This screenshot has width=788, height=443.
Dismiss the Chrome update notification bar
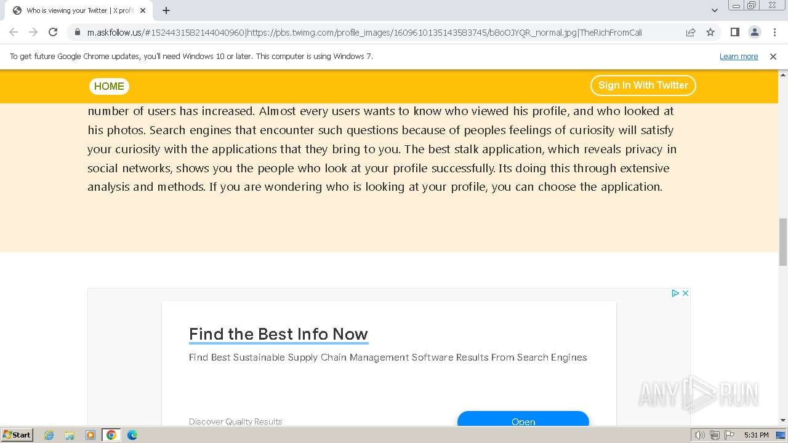click(773, 56)
